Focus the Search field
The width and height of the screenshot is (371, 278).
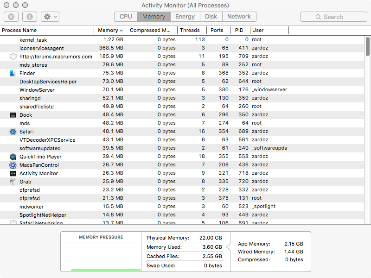coord(333,17)
